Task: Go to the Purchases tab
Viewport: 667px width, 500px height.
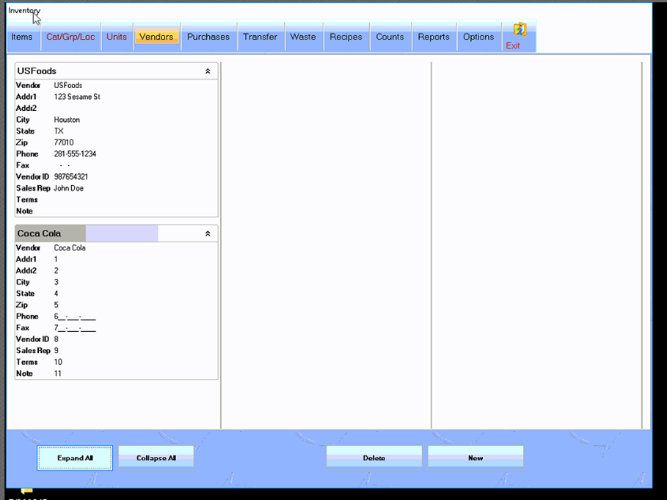Action: tap(208, 37)
